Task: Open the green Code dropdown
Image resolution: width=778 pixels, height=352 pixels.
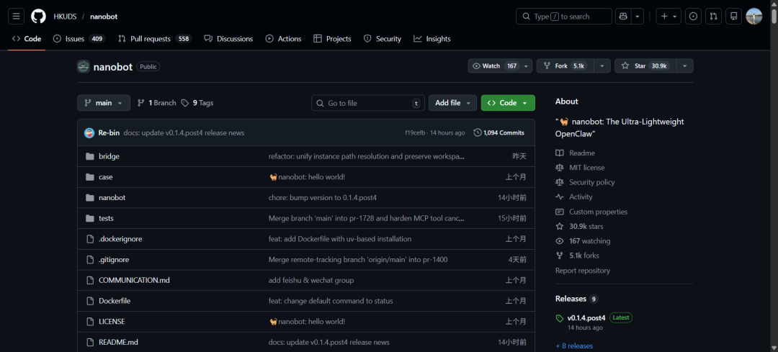Action: click(508, 103)
